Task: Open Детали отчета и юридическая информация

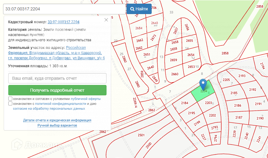Action: tap(57, 120)
